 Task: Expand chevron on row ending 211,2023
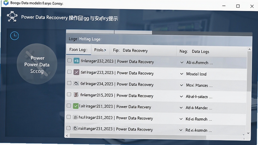(181, 108)
